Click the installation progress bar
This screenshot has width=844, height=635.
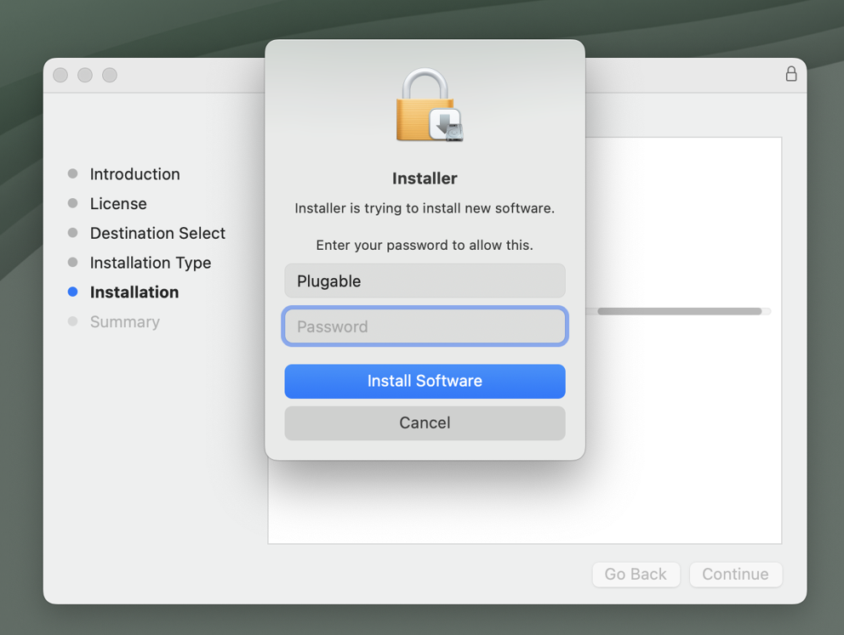coord(681,311)
